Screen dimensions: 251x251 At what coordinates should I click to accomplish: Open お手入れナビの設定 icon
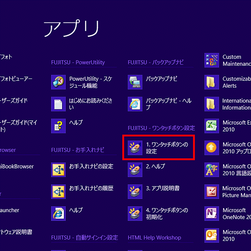click(x=58, y=170)
